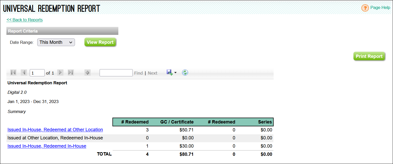Expand the export format dropdown arrow
This screenshot has height=164, width=393.
176,73
